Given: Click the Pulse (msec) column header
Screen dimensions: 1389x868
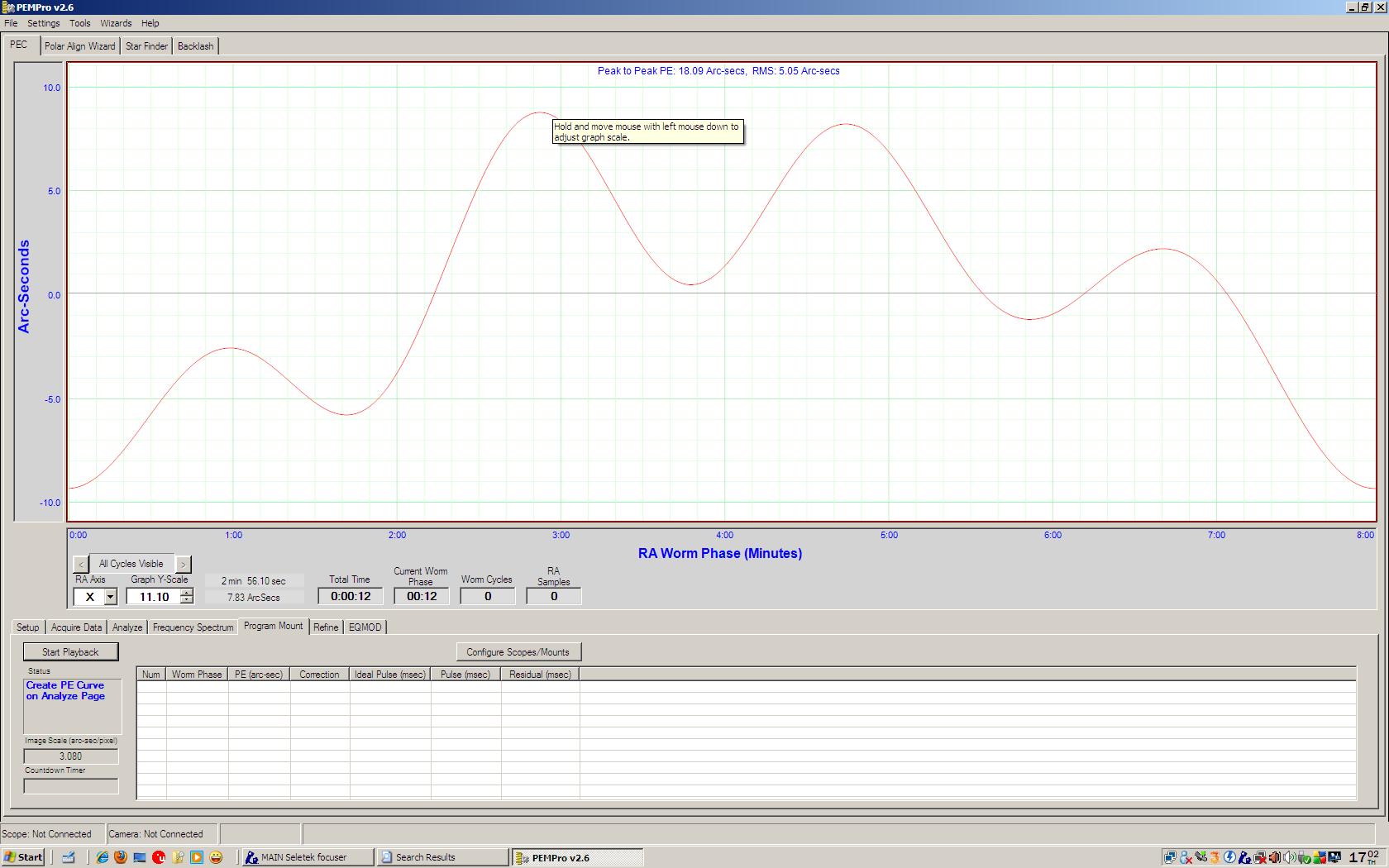Looking at the screenshot, I should tap(465, 675).
